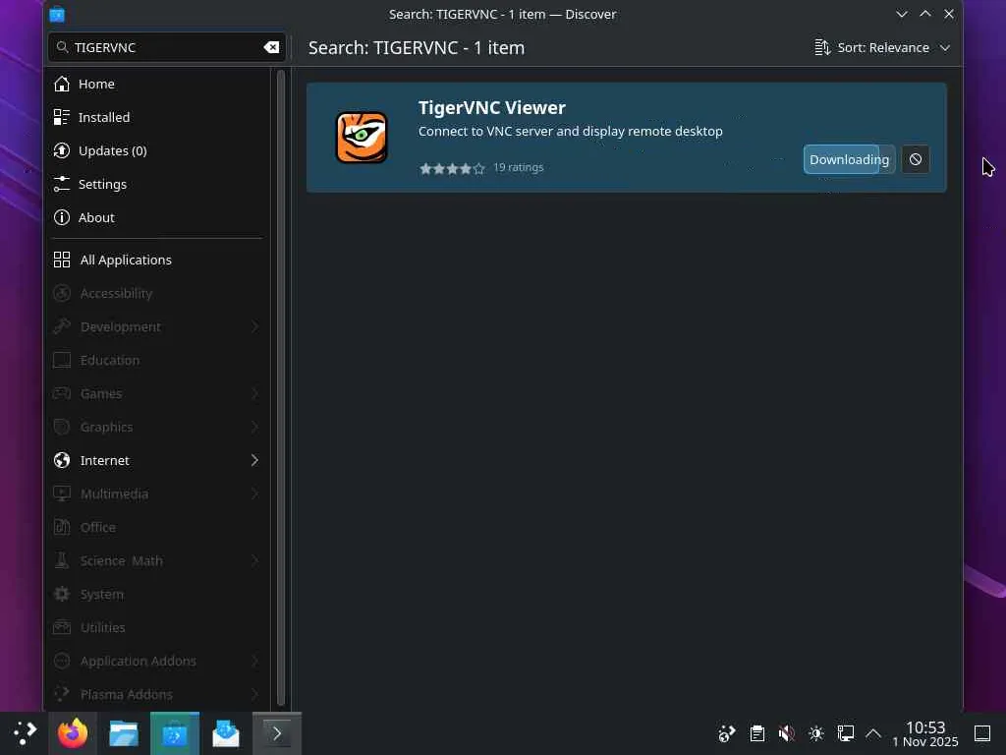Screen dimensions: 1006x755
Task: Click the Home house icon
Action: pos(62,85)
